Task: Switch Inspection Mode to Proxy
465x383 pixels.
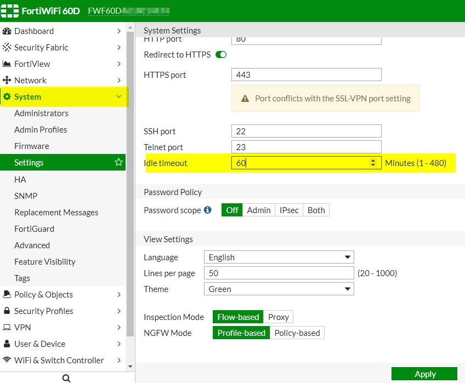Action: pyautogui.click(x=279, y=317)
